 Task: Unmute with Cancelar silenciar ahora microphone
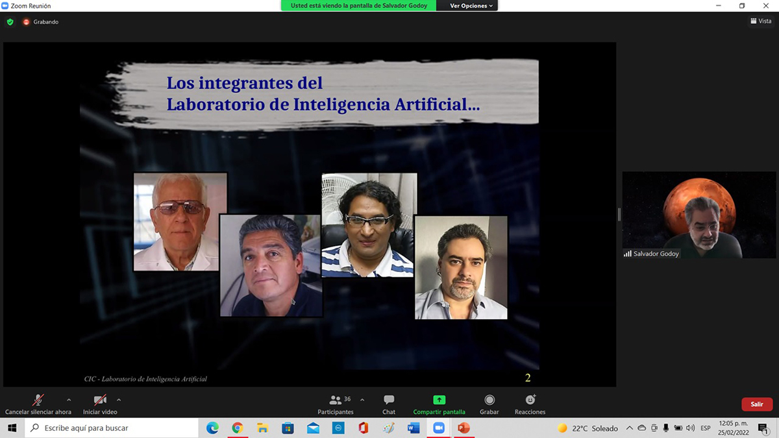click(x=38, y=404)
